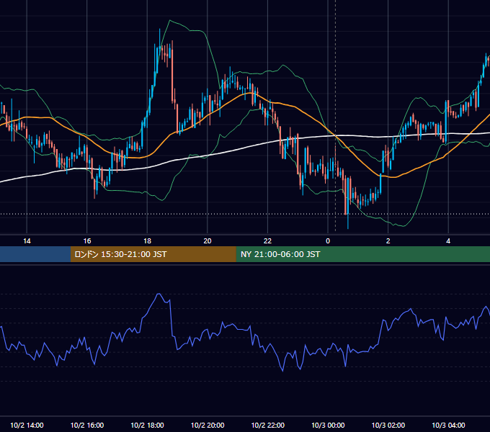The height and width of the screenshot is (432, 490).
Task: Click the 14 hour label on upper axis
Action: [27, 241]
